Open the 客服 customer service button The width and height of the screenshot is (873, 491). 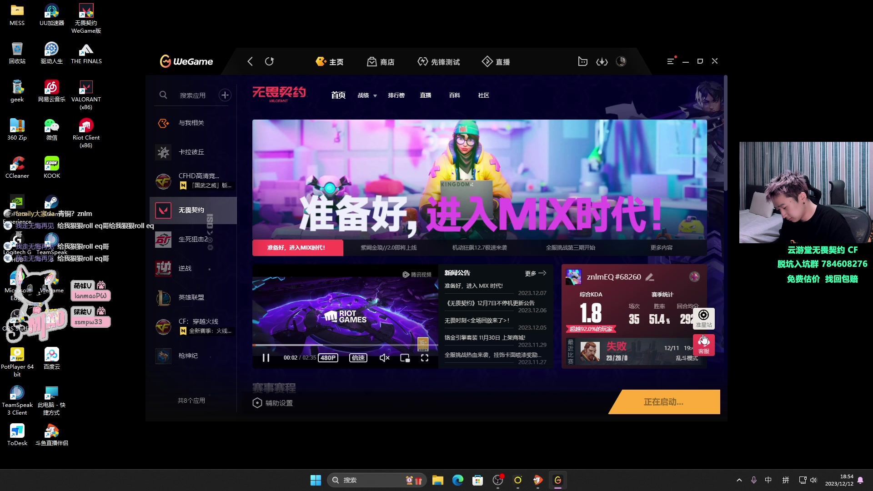(x=703, y=345)
